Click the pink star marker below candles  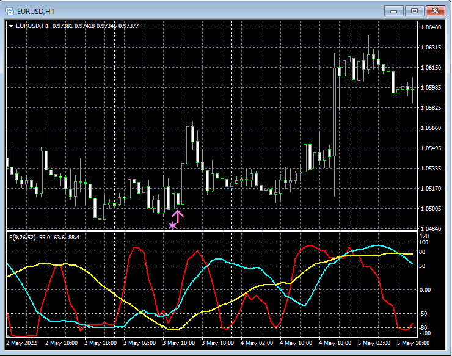[x=172, y=225]
